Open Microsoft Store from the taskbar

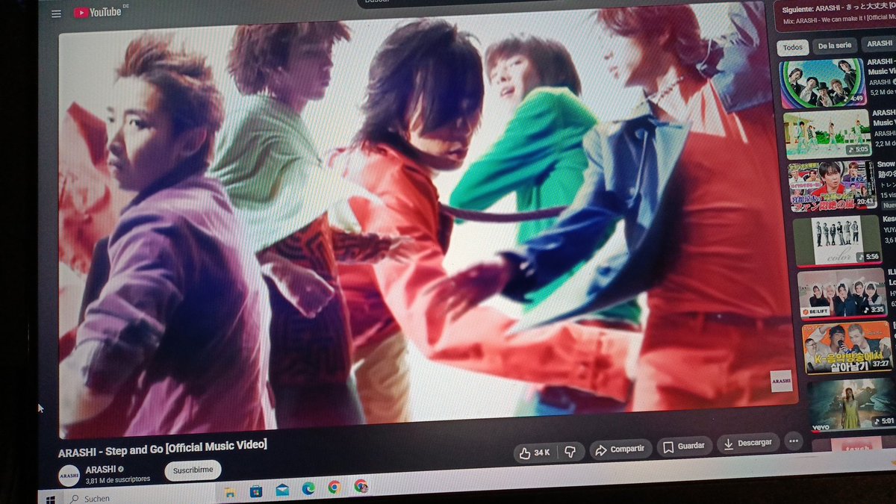tap(255, 491)
